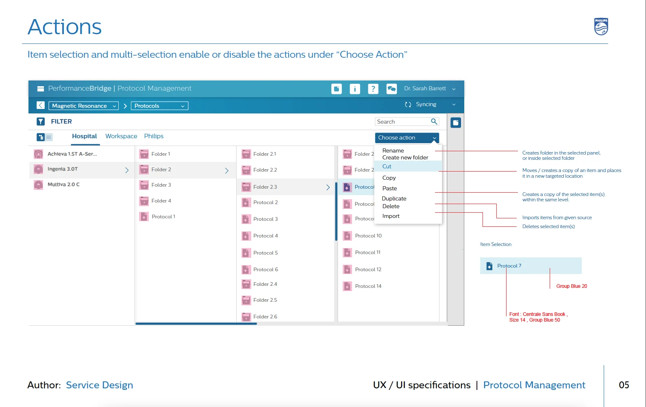Open the side panel notes icon
Viewport: 646px width, 407px height.
click(x=456, y=122)
